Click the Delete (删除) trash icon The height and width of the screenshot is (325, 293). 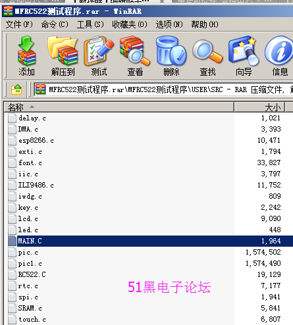click(x=171, y=51)
